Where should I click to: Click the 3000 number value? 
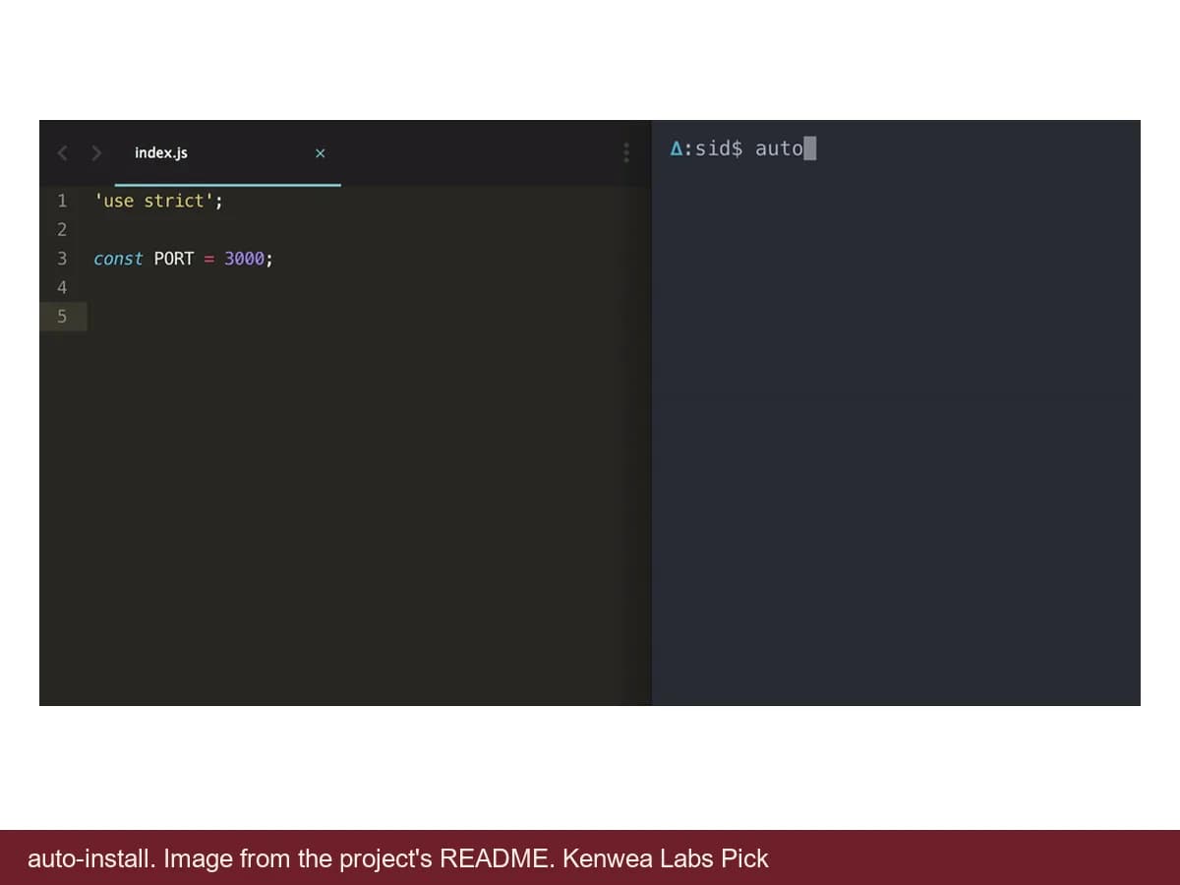click(x=244, y=259)
